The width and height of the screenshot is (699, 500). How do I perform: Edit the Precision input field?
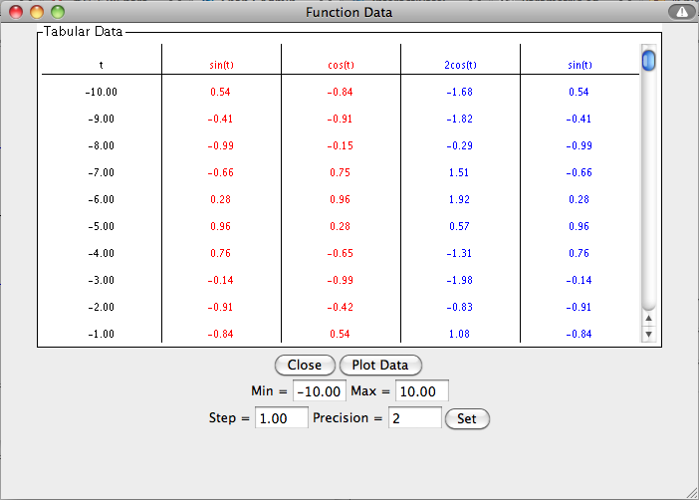(414, 418)
